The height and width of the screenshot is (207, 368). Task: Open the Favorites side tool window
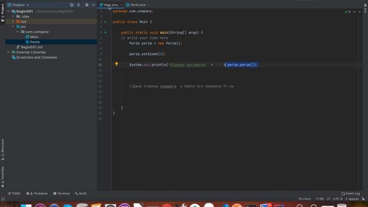click(x=2, y=177)
